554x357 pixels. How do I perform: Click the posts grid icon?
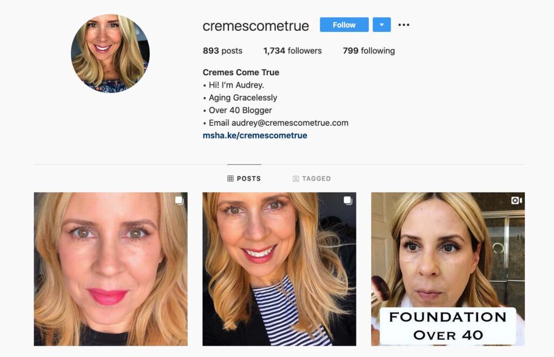pos(230,178)
